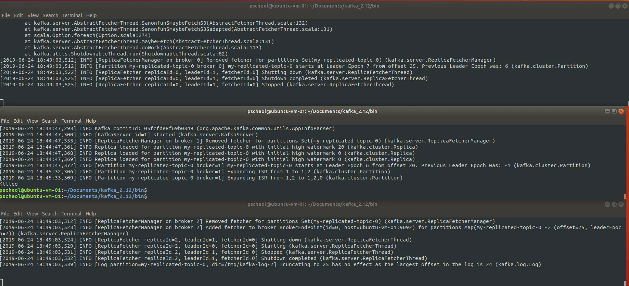Viewport: 629px width, 286px height.
Task: Click 'Removed fetcher' line for broker 1
Action: [x=247, y=141]
